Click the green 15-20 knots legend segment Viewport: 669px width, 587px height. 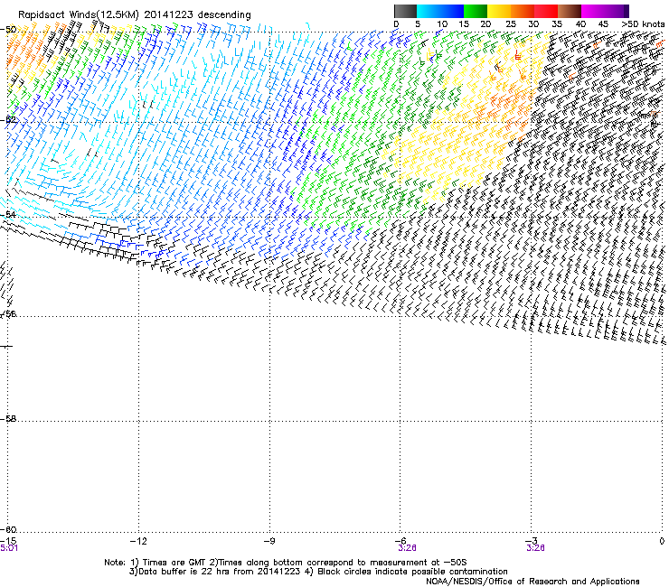click(x=476, y=11)
